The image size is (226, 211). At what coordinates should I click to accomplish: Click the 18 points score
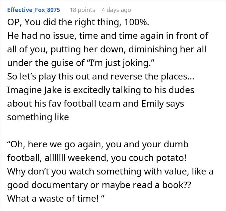tap(82, 10)
